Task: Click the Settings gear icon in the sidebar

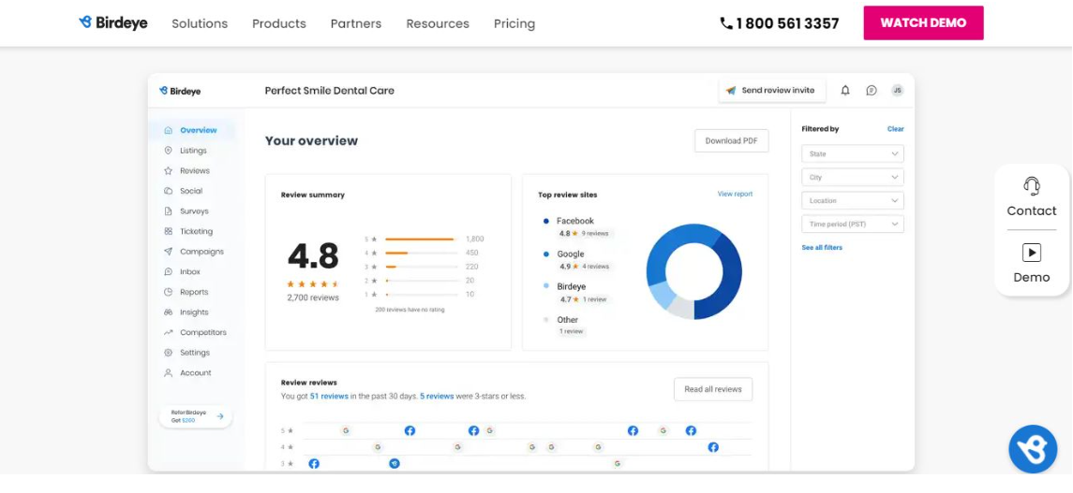Action: [169, 353]
